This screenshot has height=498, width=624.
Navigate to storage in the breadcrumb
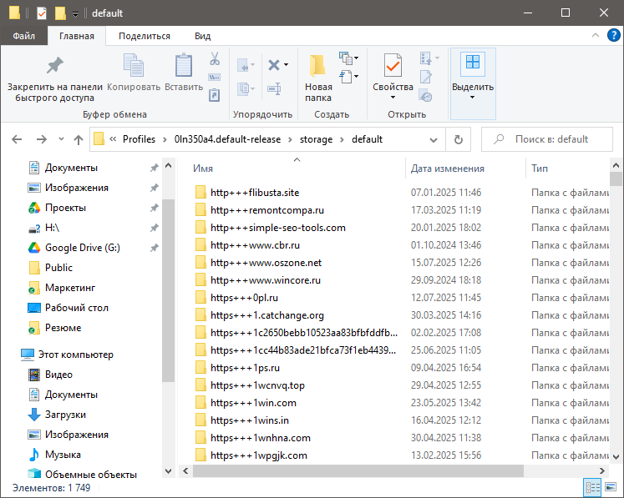[x=316, y=139]
